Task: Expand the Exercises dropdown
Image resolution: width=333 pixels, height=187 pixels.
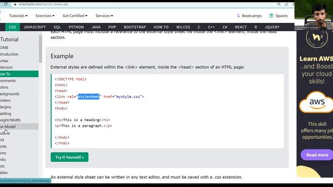Action: point(45,16)
